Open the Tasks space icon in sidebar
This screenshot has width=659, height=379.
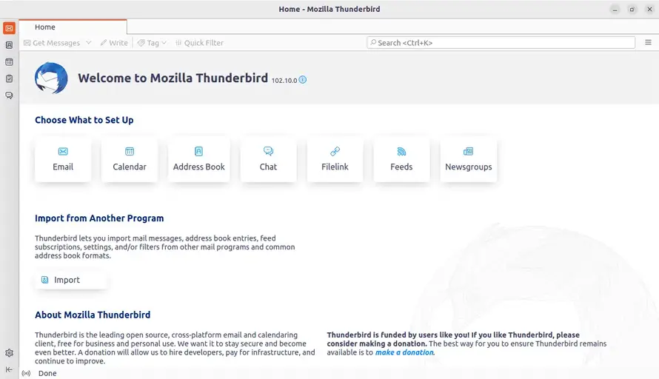tap(9, 78)
